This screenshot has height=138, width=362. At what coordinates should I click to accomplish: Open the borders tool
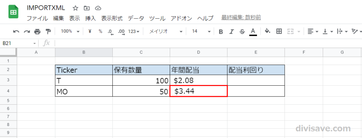279,31
